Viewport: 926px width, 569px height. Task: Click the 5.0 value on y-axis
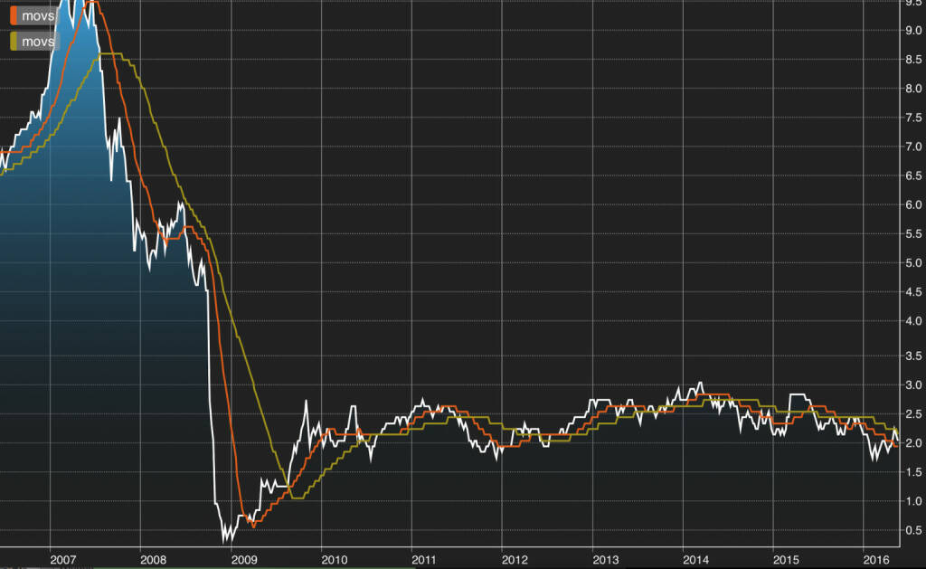tap(912, 263)
